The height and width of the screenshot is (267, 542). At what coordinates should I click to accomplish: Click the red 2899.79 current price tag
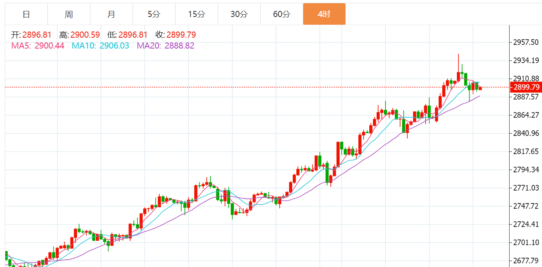click(x=526, y=87)
